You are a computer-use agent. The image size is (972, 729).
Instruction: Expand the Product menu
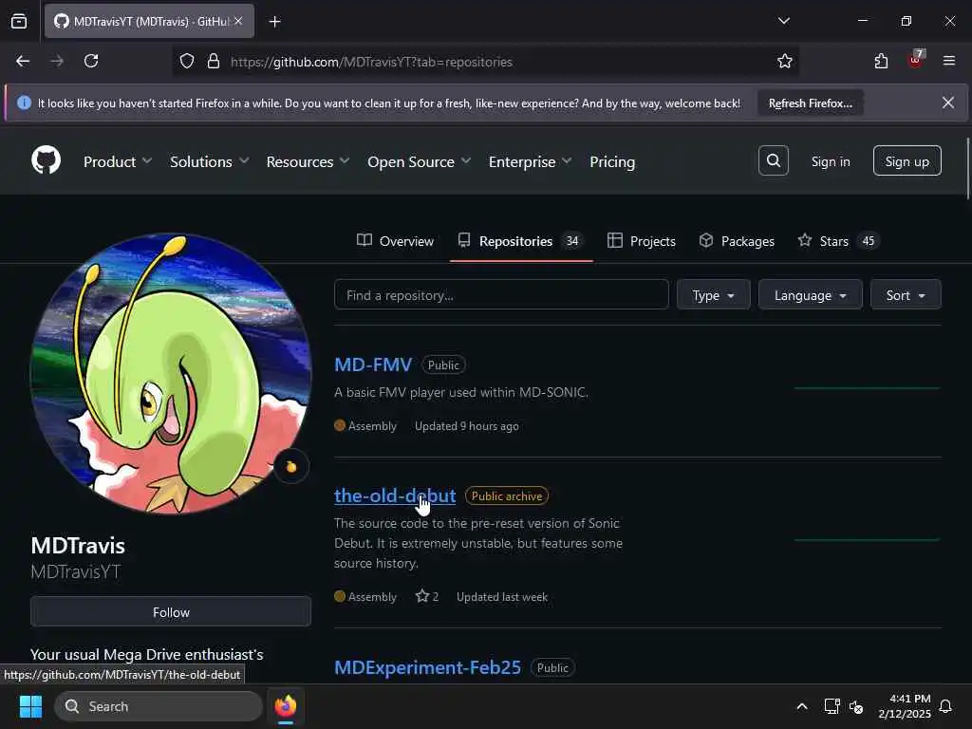point(118,161)
